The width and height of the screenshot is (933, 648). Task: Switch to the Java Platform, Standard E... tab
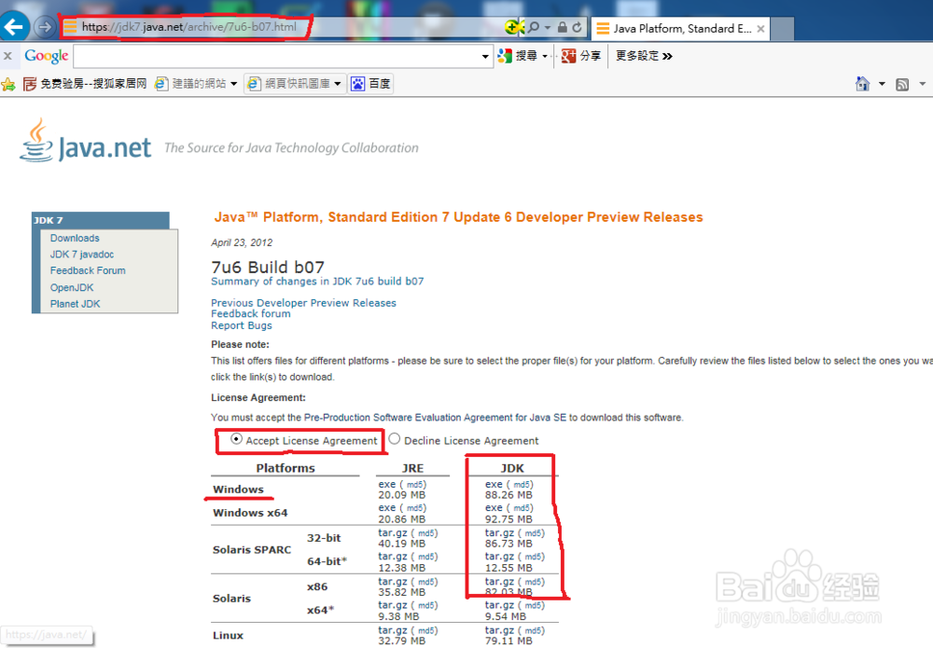click(x=681, y=29)
